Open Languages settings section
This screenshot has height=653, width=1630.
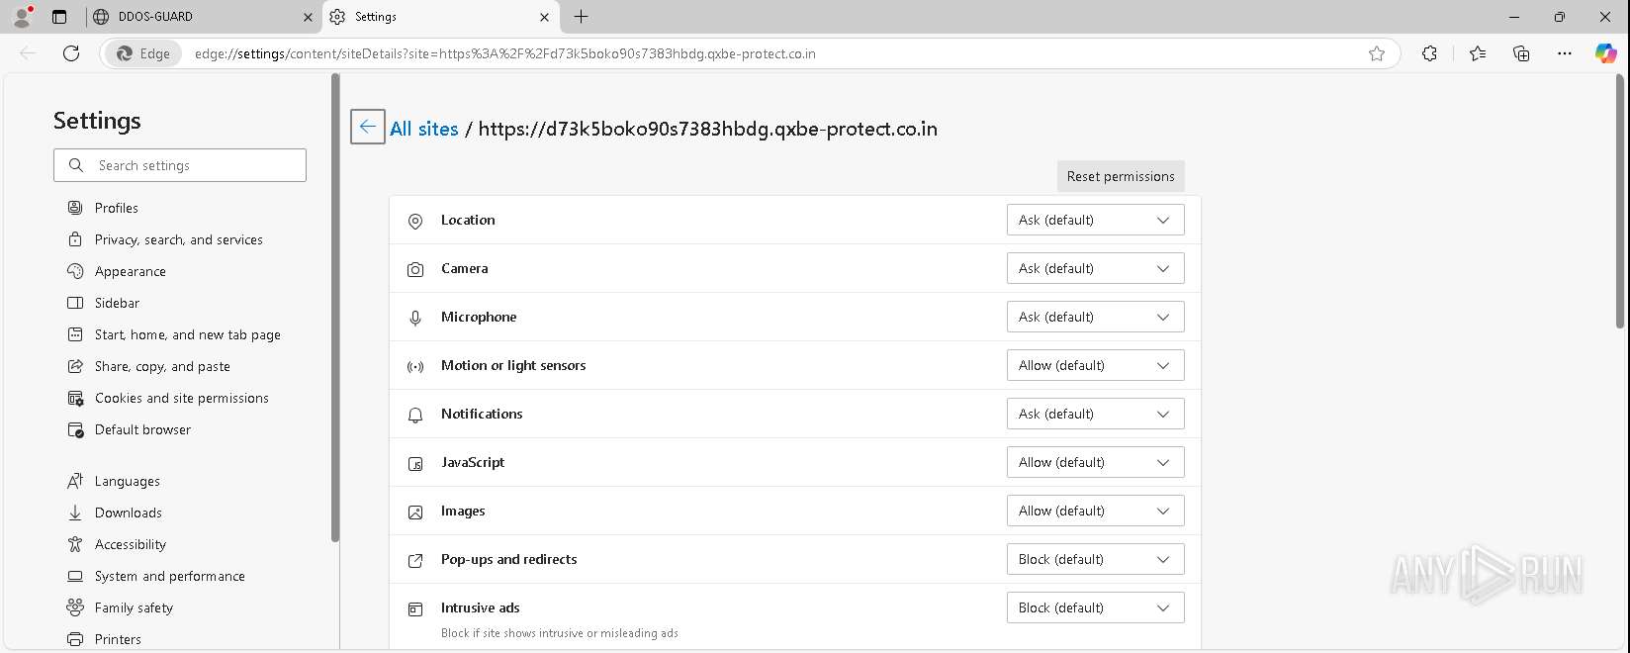[127, 481]
